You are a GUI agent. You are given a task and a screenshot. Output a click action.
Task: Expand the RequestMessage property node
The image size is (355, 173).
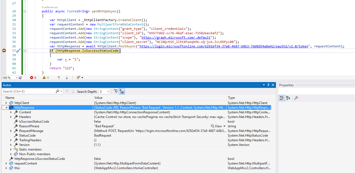(x=11, y=131)
